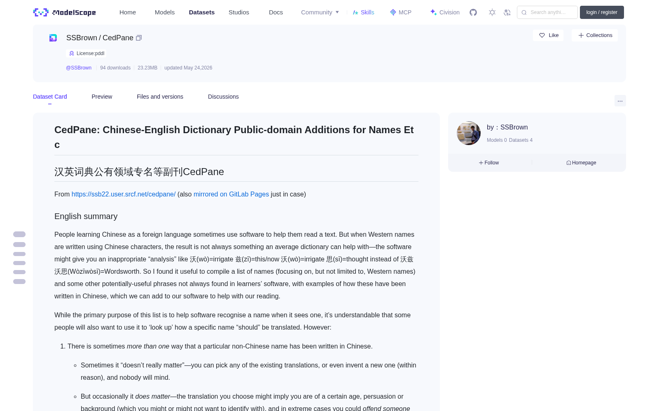Click the plus icon on Collections

[x=581, y=35]
